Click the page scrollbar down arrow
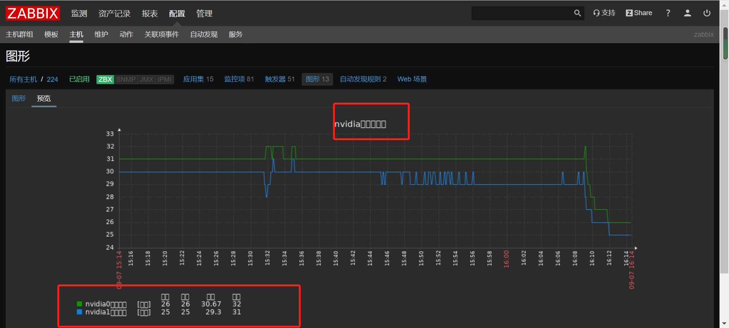 pos(725,323)
